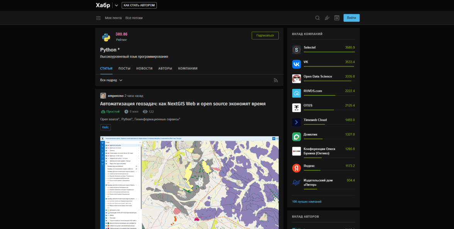The width and height of the screenshot is (454, 229).
Task: Switch to the Авторы tab
Action: (x=165, y=68)
